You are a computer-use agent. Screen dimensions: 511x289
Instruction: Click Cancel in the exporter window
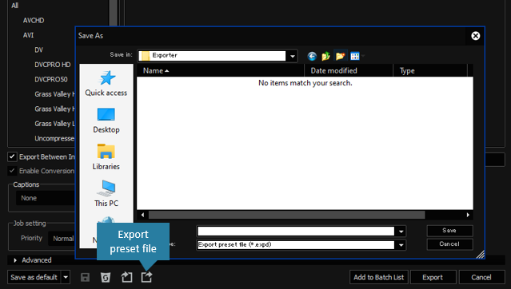coord(481,277)
